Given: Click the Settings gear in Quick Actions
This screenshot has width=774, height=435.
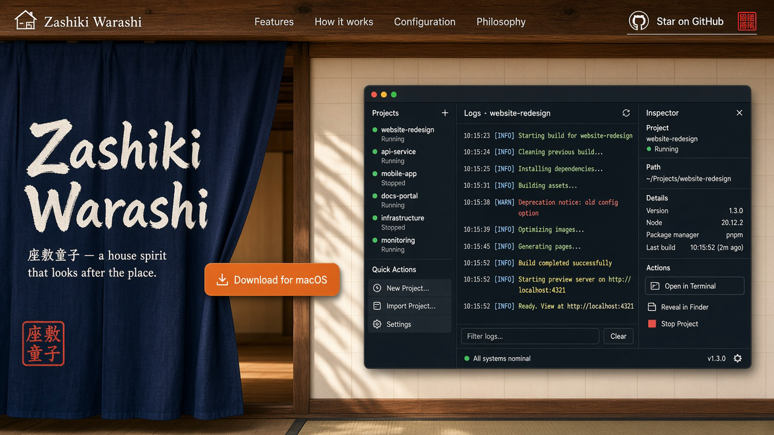Looking at the screenshot, I should [377, 324].
